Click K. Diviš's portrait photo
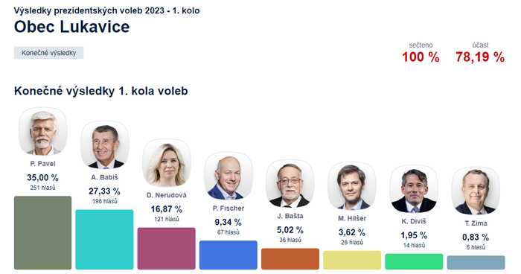 pos(414,189)
